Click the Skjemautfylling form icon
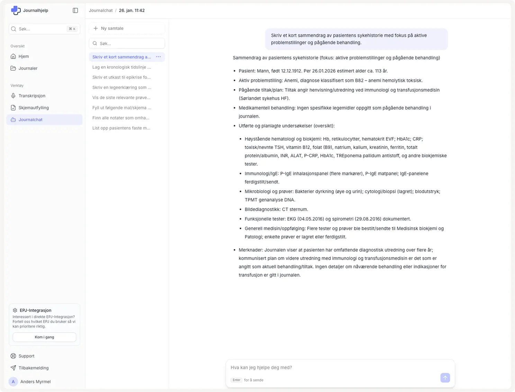 pyautogui.click(x=13, y=108)
